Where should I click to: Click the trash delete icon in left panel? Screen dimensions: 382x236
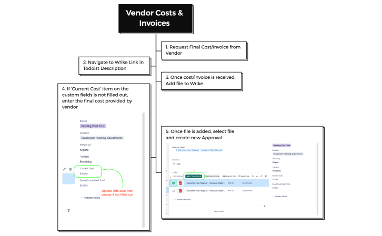pos(71,169)
